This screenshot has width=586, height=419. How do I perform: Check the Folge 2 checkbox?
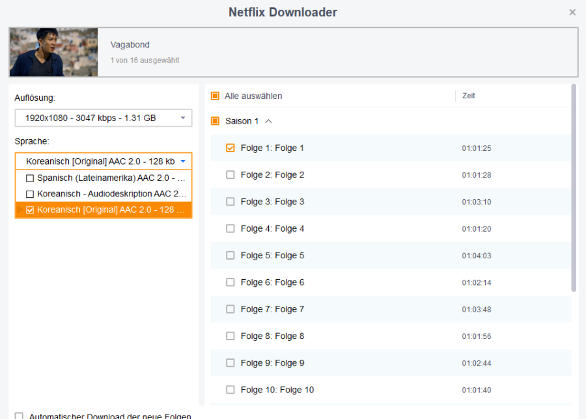coord(230,175)
